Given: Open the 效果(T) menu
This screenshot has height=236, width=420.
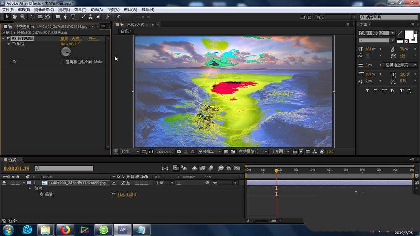Looking at the screenshot, I should pos(80,10).
